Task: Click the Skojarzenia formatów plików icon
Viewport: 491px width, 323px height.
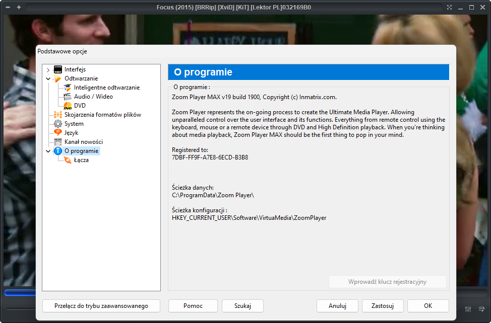Action: point(58,115)
